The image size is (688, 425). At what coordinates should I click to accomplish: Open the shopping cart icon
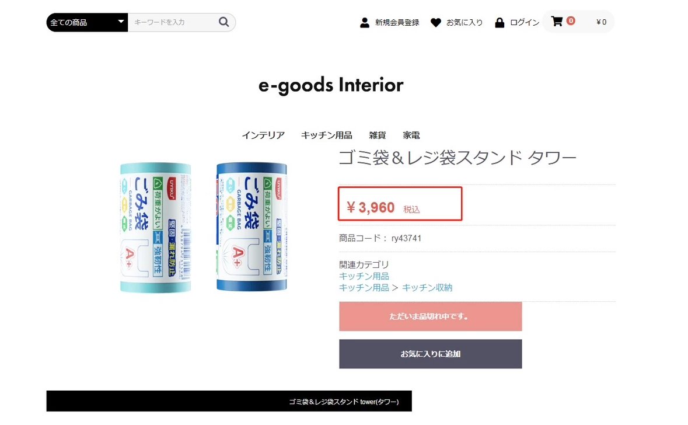coord(557,22)
